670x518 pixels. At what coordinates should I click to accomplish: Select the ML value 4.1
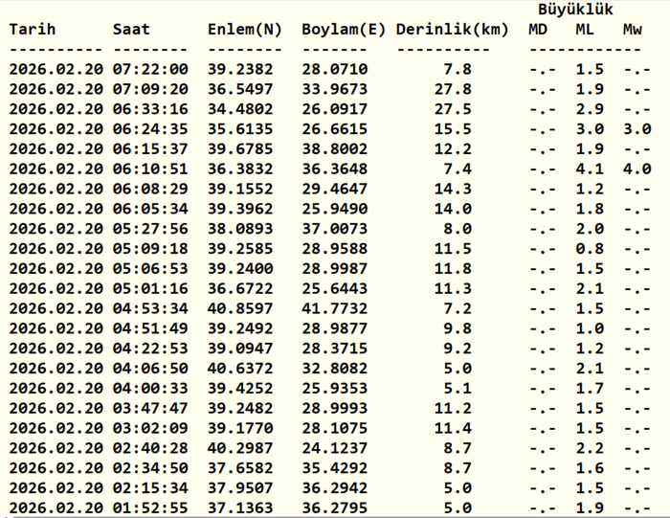tap(590, 169)
